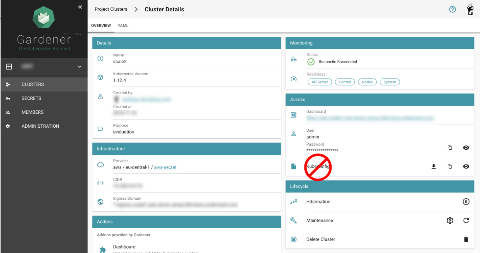The width and height of the screenshot is (480, 253).
Task: Show the Kubeconfig contents
Action: point(466,167)
